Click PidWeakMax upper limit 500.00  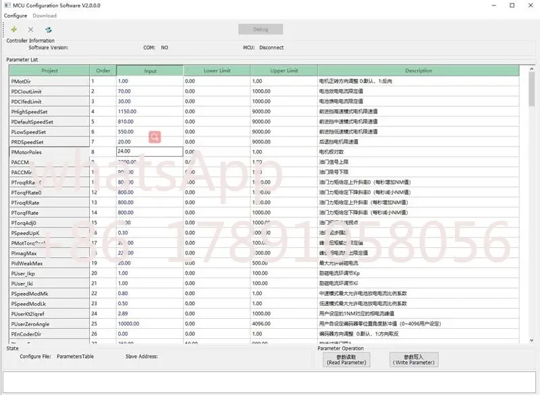pos(260,263)
